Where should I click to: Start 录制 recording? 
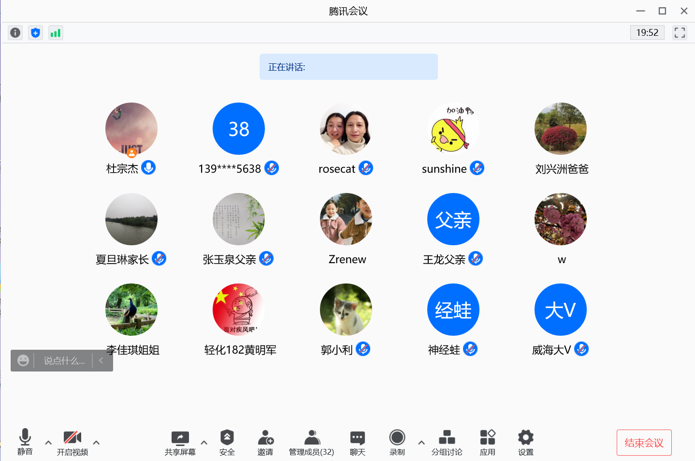pyautogui.click(x=397, y=443)
